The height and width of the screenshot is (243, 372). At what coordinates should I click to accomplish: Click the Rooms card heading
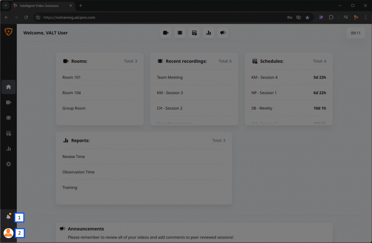[79, 61]
